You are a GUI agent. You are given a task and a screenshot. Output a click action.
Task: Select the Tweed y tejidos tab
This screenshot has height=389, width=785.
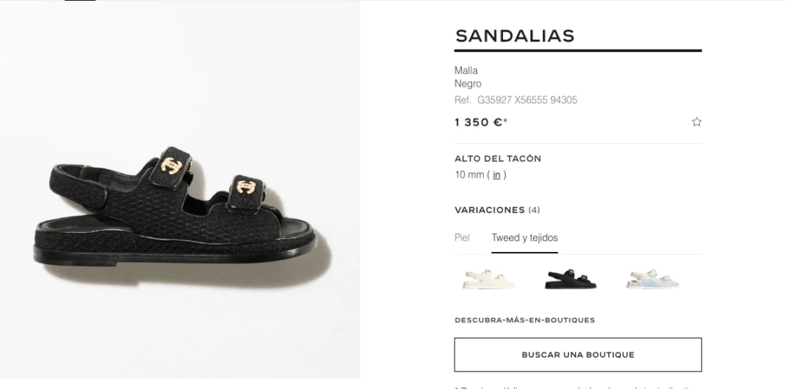524,238
